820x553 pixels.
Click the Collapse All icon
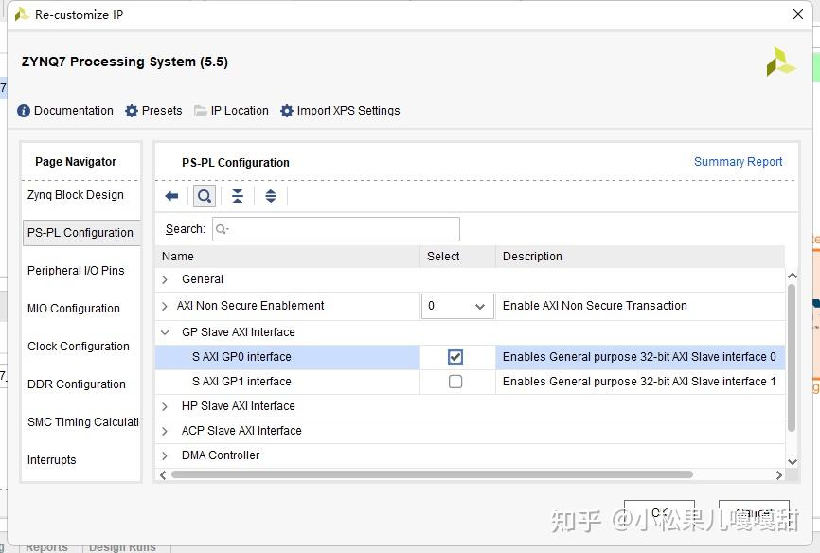pos(238,196)
